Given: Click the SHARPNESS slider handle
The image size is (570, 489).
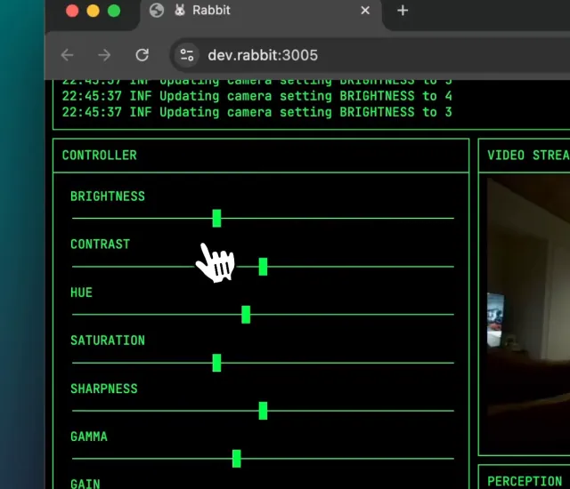Looking at the screenshot, I should click(x=264, y=411).
